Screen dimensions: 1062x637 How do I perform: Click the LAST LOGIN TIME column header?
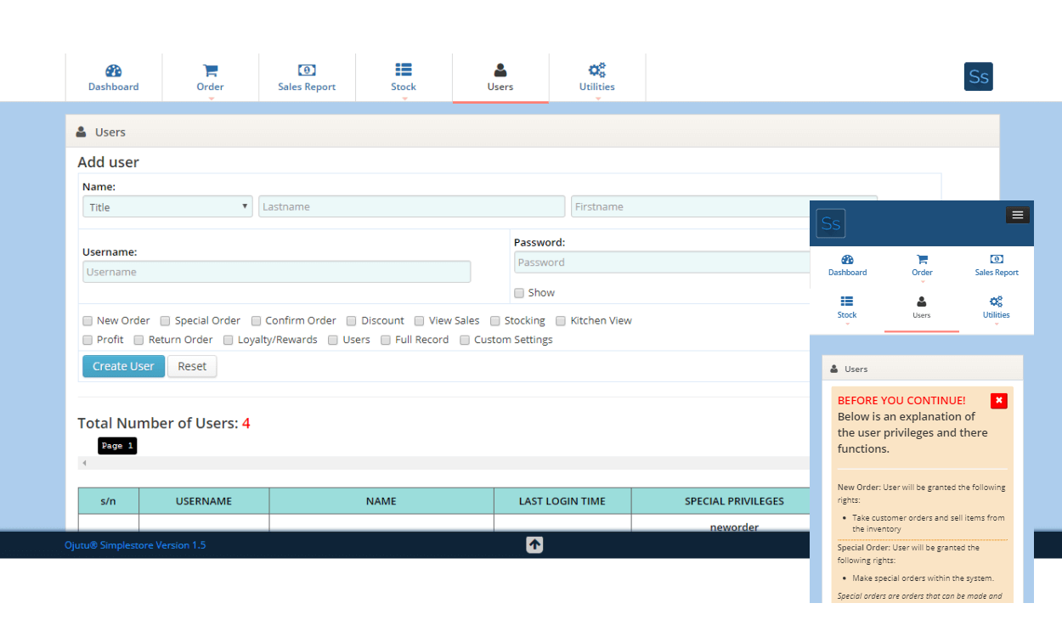pos(562,501)
